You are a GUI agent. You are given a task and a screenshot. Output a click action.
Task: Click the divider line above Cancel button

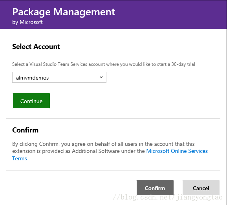tap(113, 171)
